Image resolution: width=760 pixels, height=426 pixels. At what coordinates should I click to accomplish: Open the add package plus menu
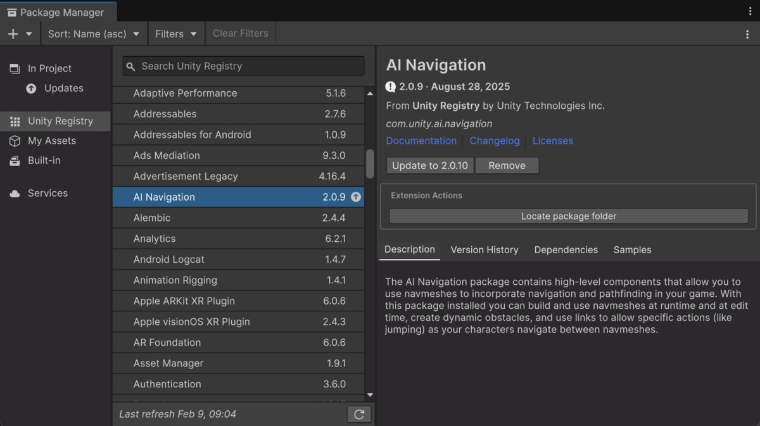pos(13,33)
